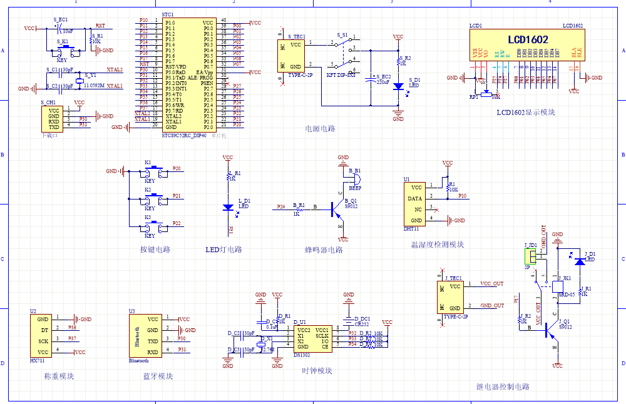The height and width of the screenshot is (404, 626).
Task: Select the 称重模块 label
Action: [x=59, y=376]
